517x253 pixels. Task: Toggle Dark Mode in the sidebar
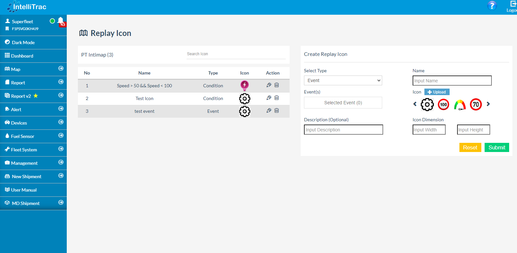[23, 42]
